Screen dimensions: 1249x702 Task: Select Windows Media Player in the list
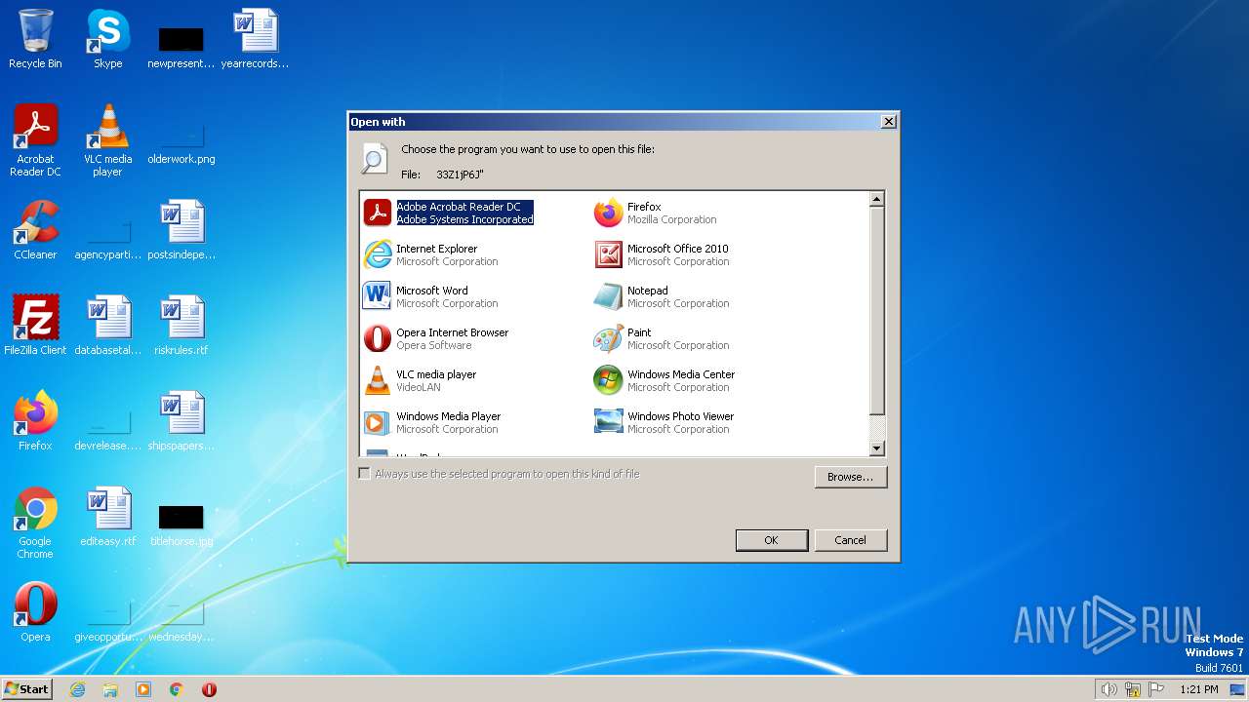click(x=432, y=422)
